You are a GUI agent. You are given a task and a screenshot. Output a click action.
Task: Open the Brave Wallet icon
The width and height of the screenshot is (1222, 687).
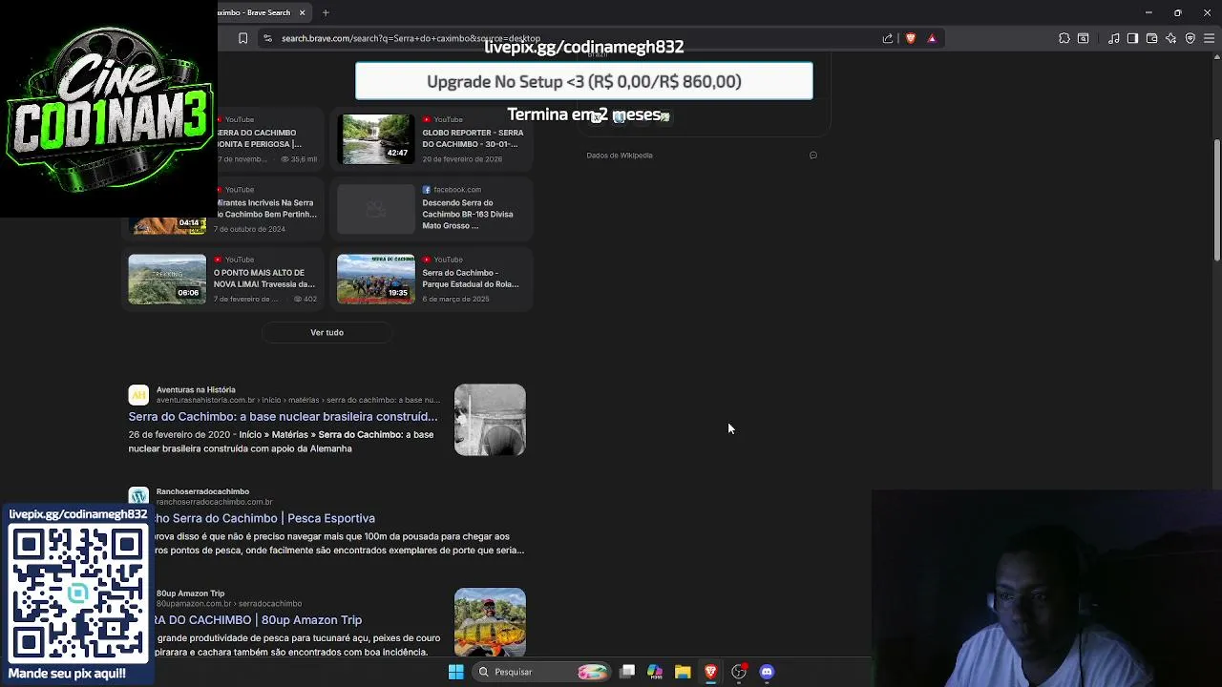1152,38
